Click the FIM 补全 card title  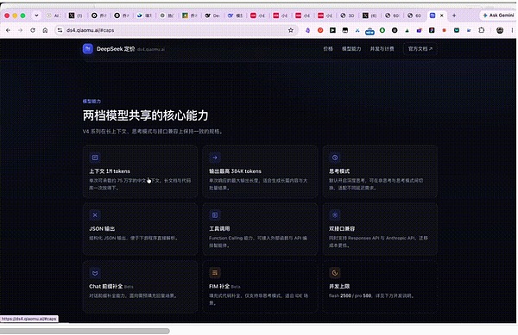click(x=219, y=286)
